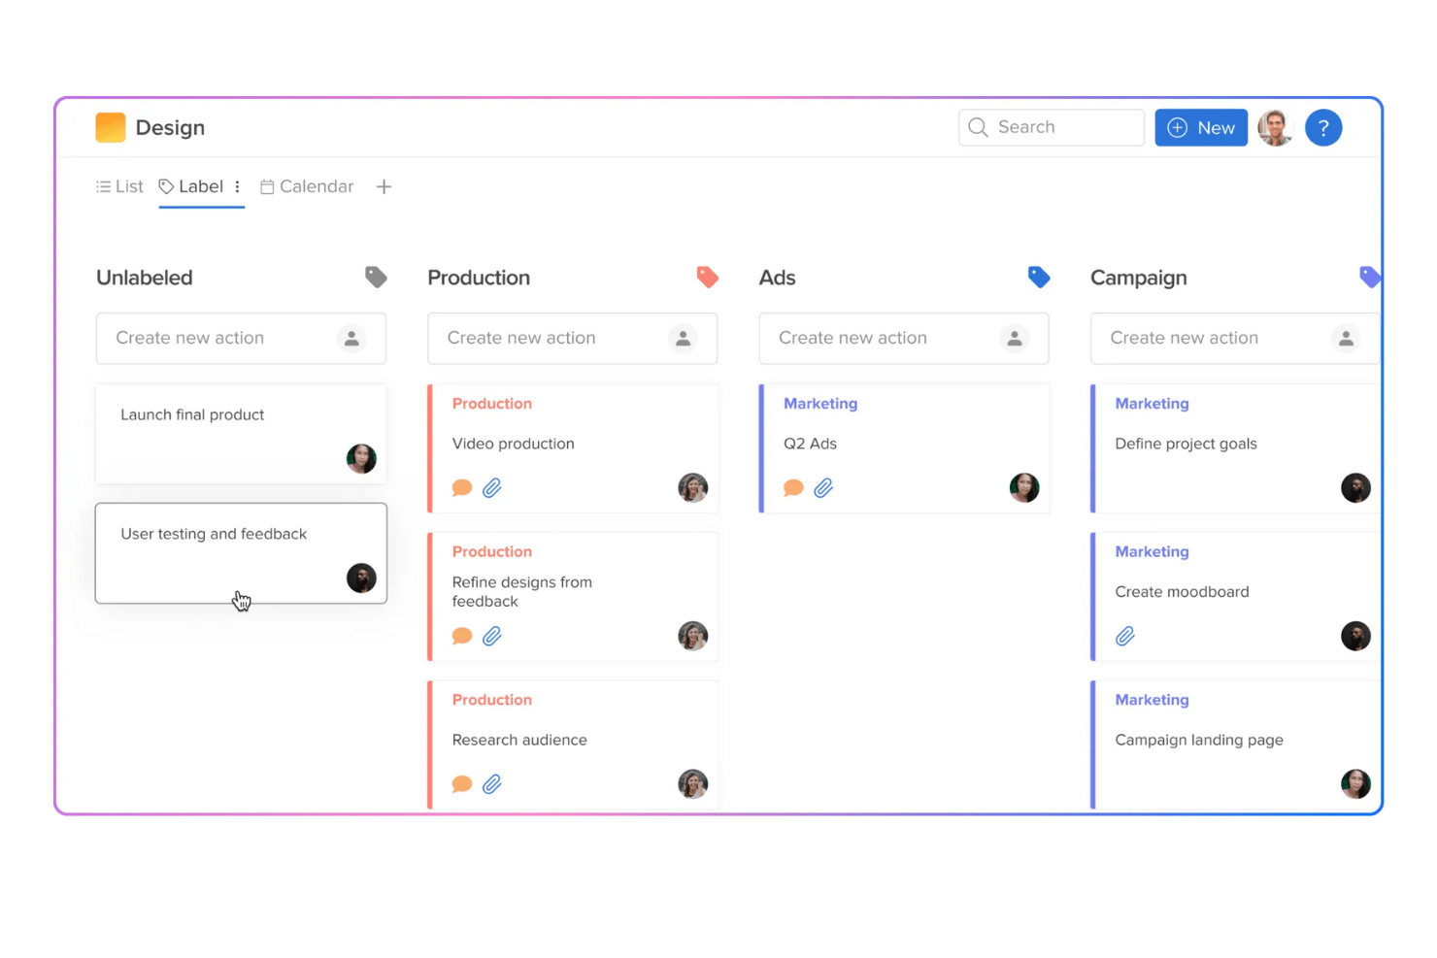Open the User testing and feedback card
Viewport: 1437px width, 958px height.
click(x=241, y=553)
